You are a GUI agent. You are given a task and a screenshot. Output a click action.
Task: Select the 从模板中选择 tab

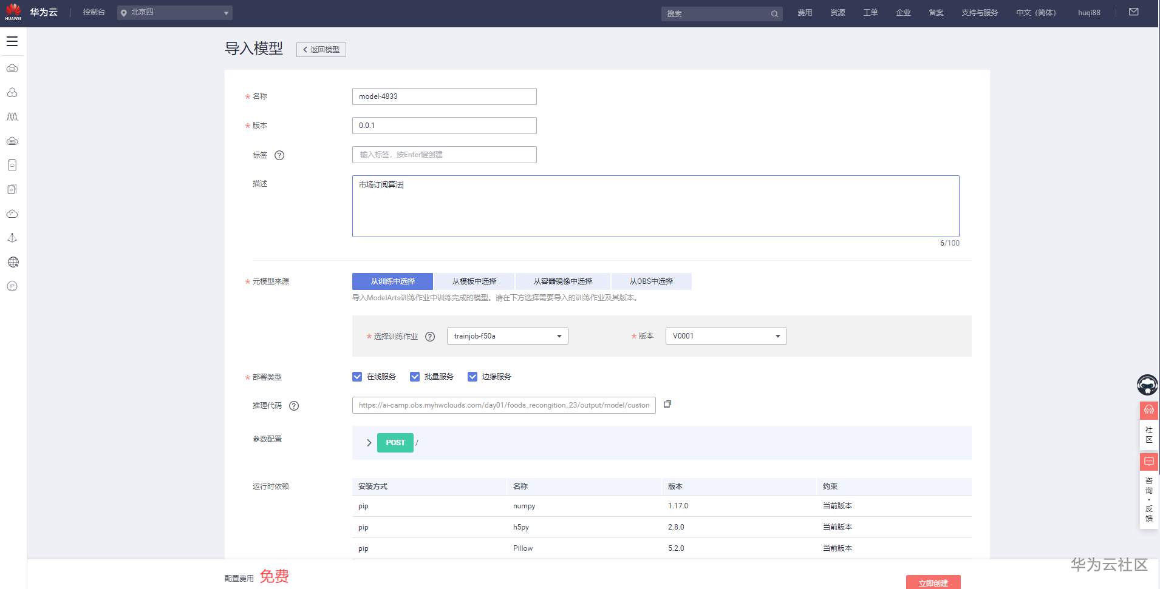coord(474,281)
